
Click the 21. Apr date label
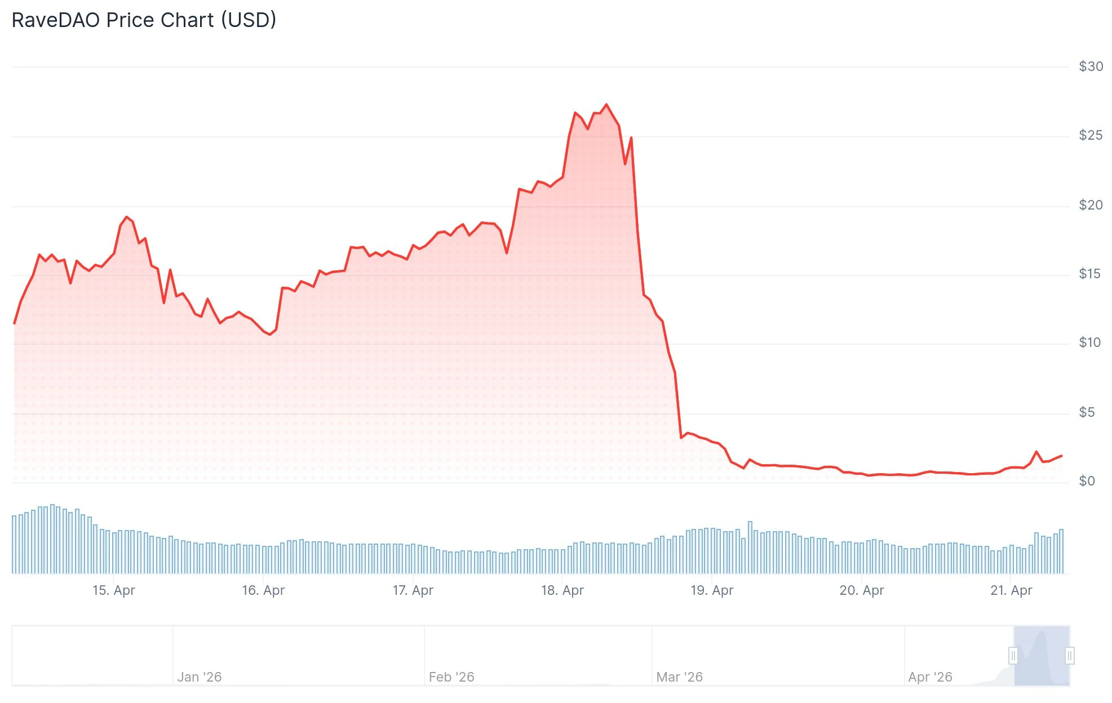click(1011, 590)
